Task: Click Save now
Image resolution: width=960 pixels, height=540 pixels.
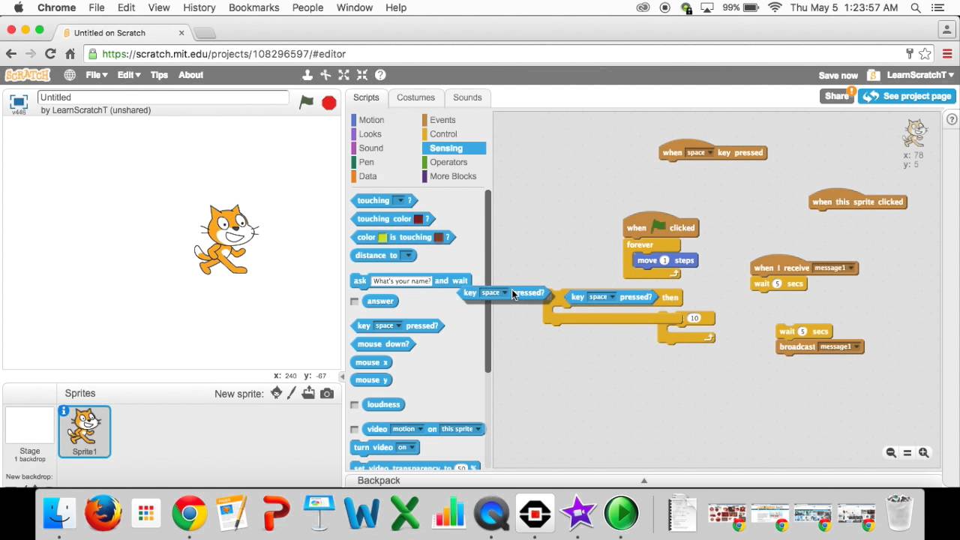Action: pos(838,76)
